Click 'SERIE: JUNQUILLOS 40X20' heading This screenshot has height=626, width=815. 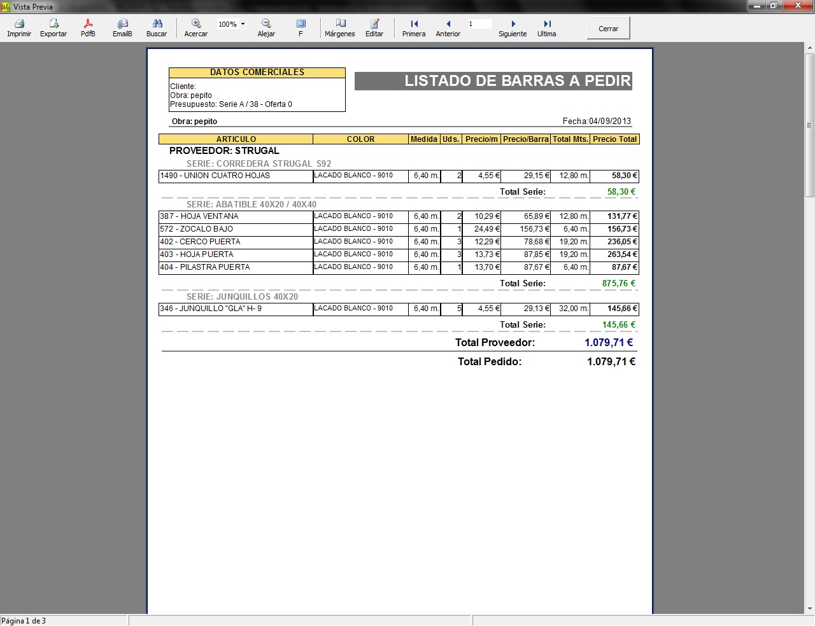(x=242, y=296)
